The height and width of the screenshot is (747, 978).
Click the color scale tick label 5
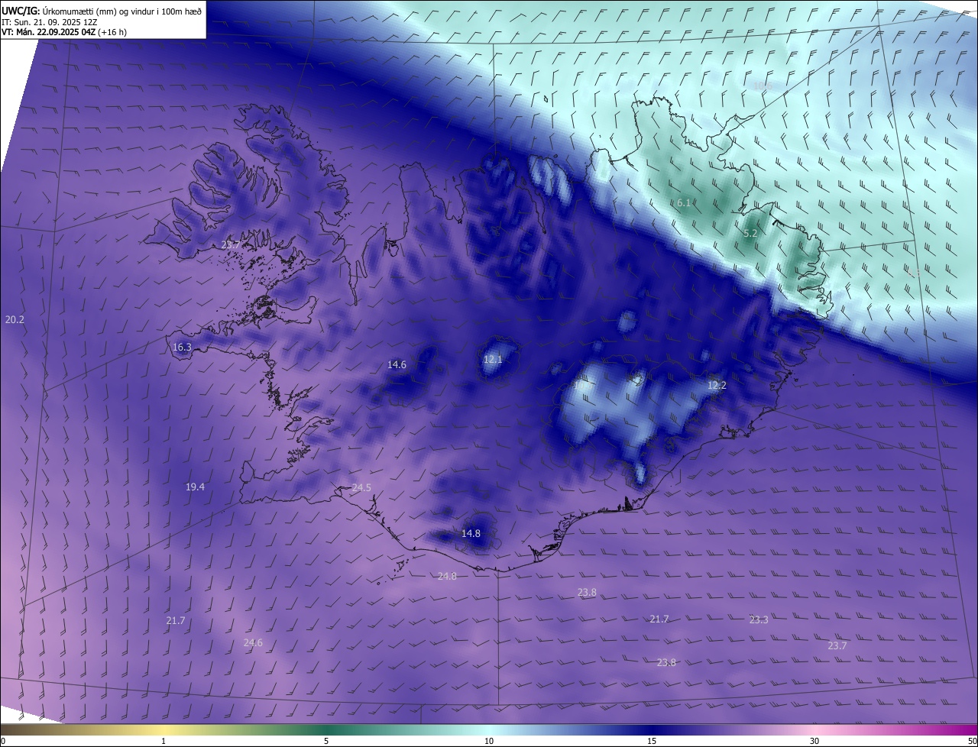(326, 742)
